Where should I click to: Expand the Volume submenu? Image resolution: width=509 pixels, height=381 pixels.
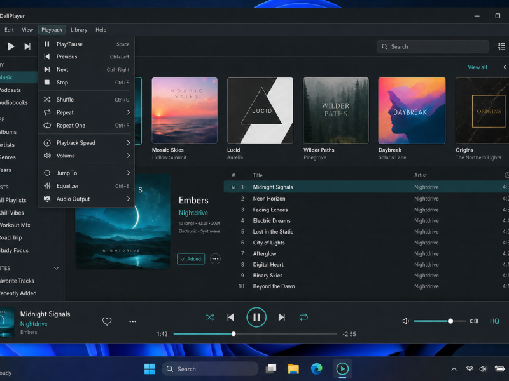pyautogui.click(x=87, y=156)
